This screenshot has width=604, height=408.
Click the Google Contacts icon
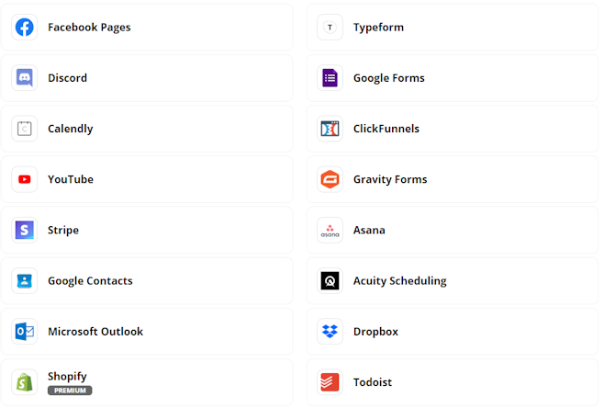25,280
